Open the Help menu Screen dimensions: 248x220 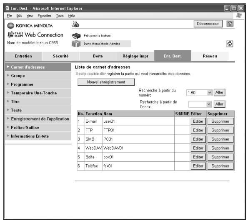[71, 16]
